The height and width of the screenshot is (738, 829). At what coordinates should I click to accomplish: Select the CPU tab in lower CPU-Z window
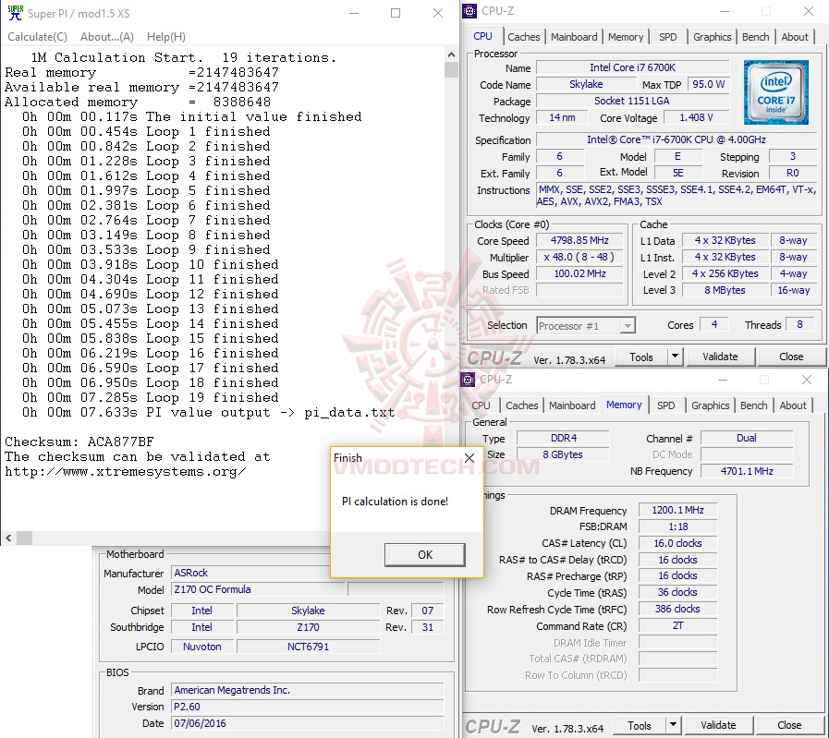(481, 405)
